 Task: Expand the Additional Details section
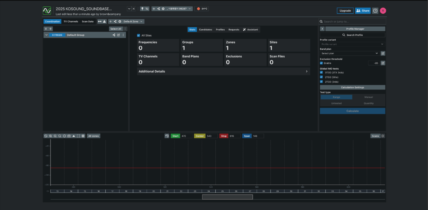point(223,71)
